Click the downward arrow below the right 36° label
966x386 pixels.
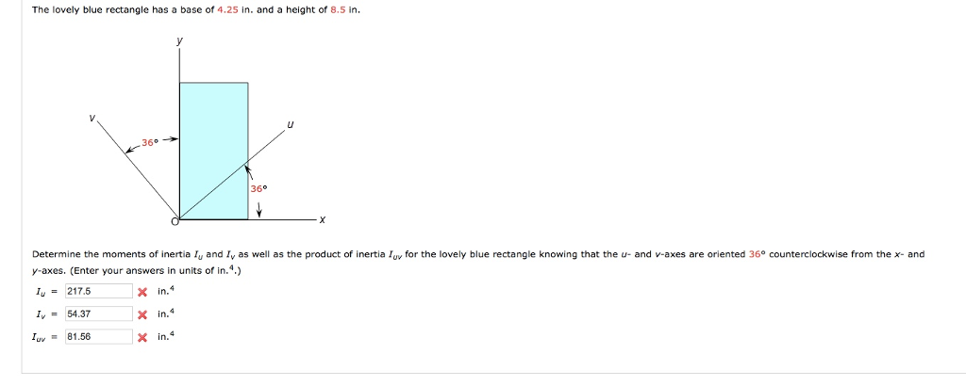(259, 209)
